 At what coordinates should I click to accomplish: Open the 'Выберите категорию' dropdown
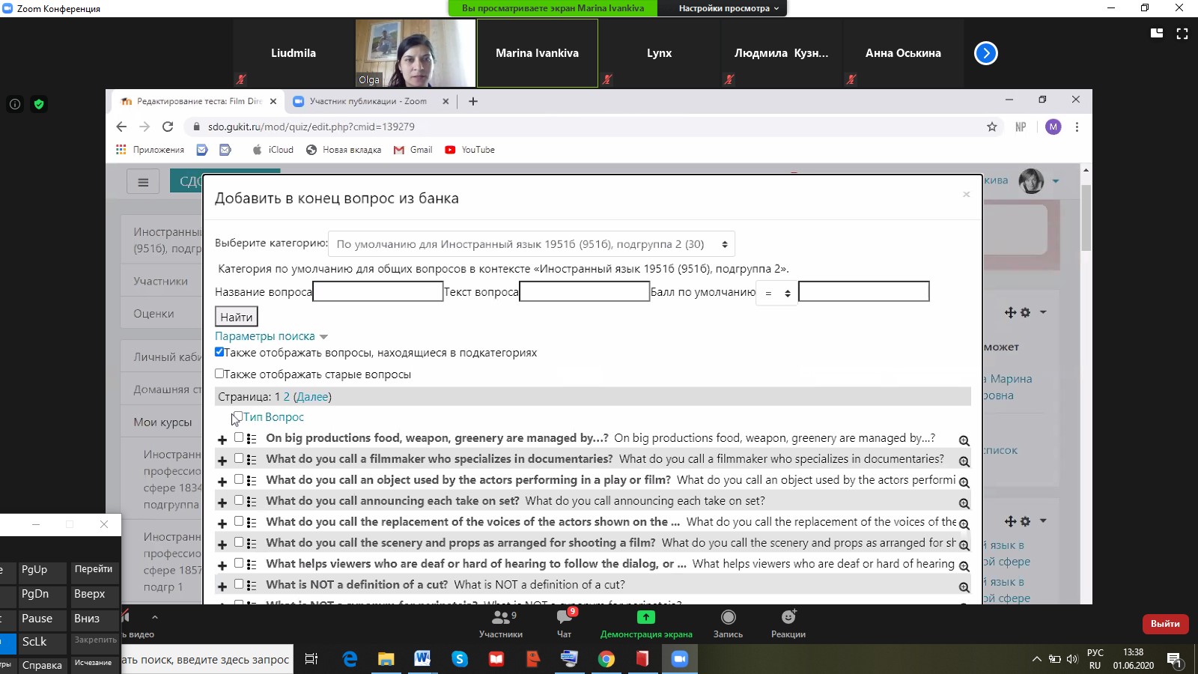pos(532,244)
